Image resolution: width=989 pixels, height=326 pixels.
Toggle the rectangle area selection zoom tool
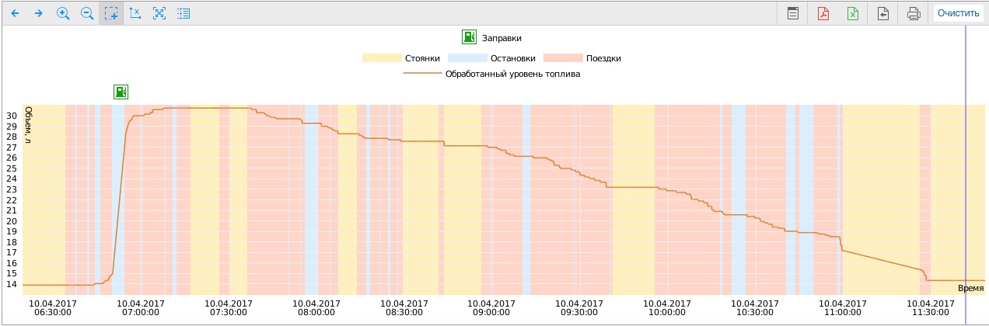(111, 13)
